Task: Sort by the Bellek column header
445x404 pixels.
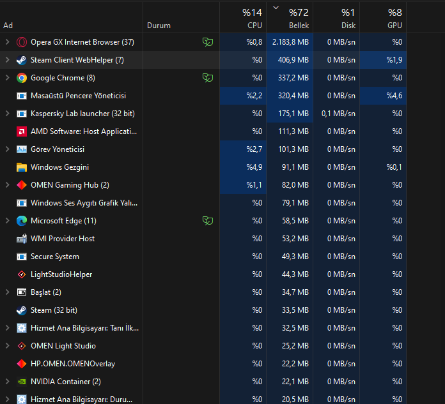Action: pos(290,17)
